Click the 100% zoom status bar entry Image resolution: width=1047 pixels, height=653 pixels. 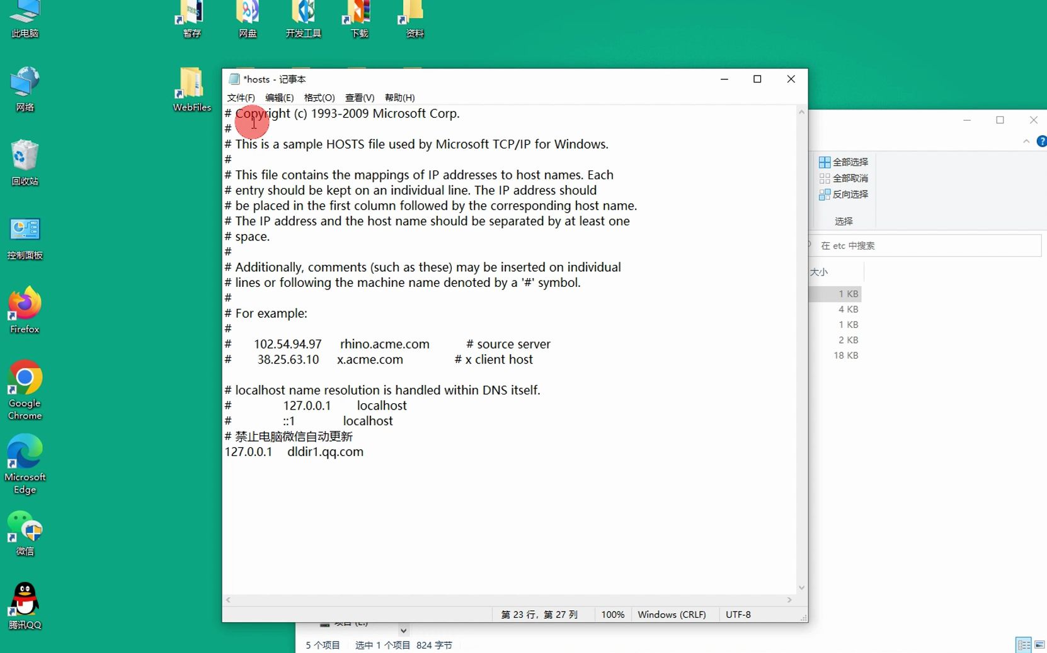pos(612,615)
